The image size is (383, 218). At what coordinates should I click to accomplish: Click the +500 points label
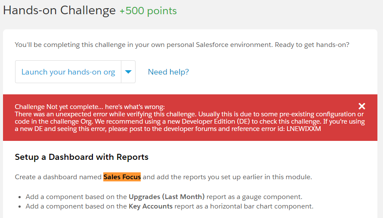148,11
